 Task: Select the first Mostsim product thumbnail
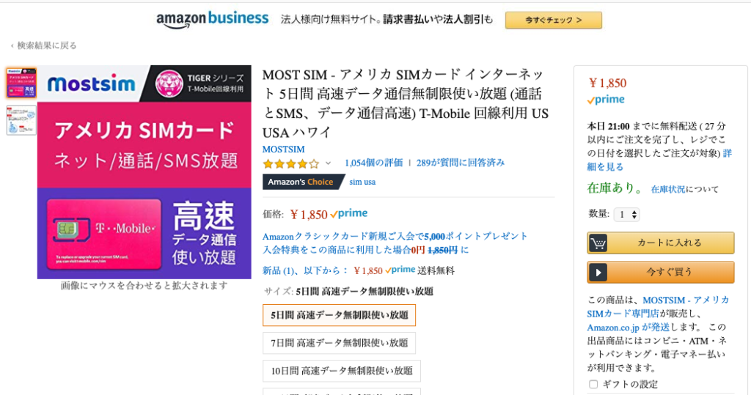click(21, 83)
